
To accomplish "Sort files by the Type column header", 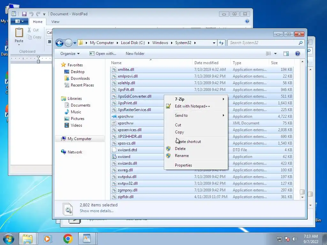I will (250, 63).
